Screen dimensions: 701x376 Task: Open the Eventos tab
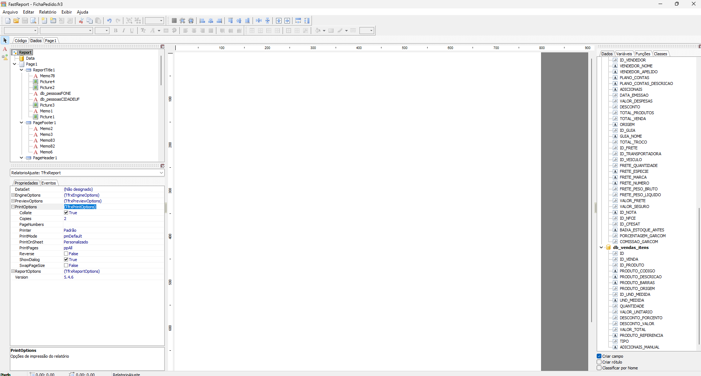click(49, 183)
